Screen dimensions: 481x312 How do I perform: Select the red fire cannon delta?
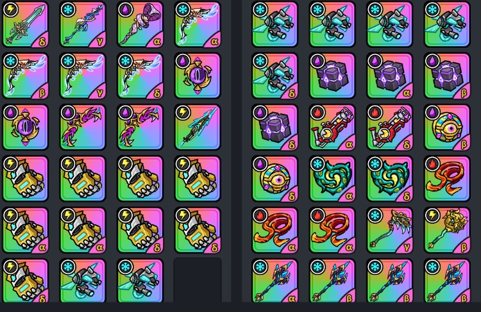point(389,127)
